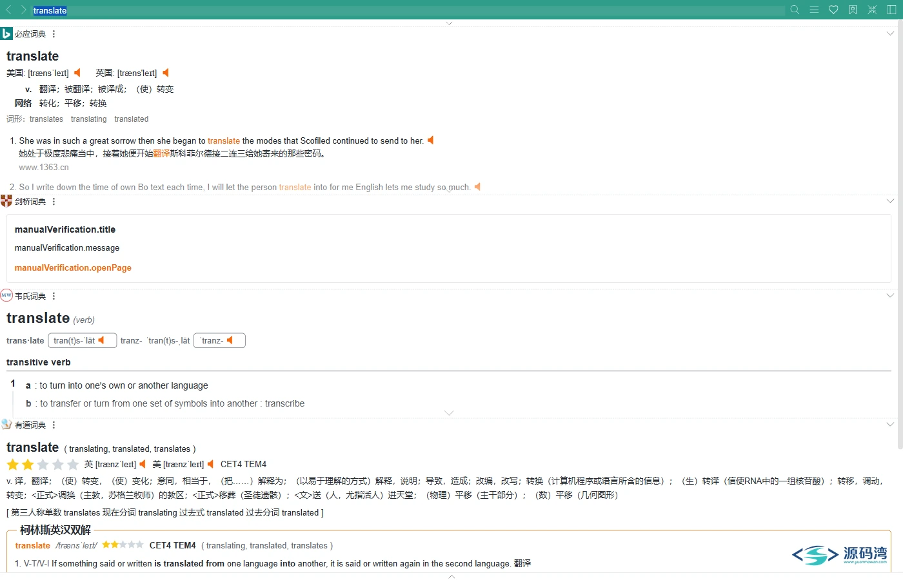The height and width of the screenshot is (580, 903).
Task: Click the 'transcribe' synonym in definition b
Action: [284, 403]
